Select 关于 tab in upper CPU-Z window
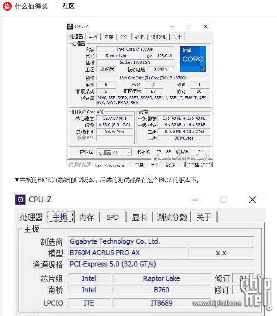277x316 pixels. 177,37
